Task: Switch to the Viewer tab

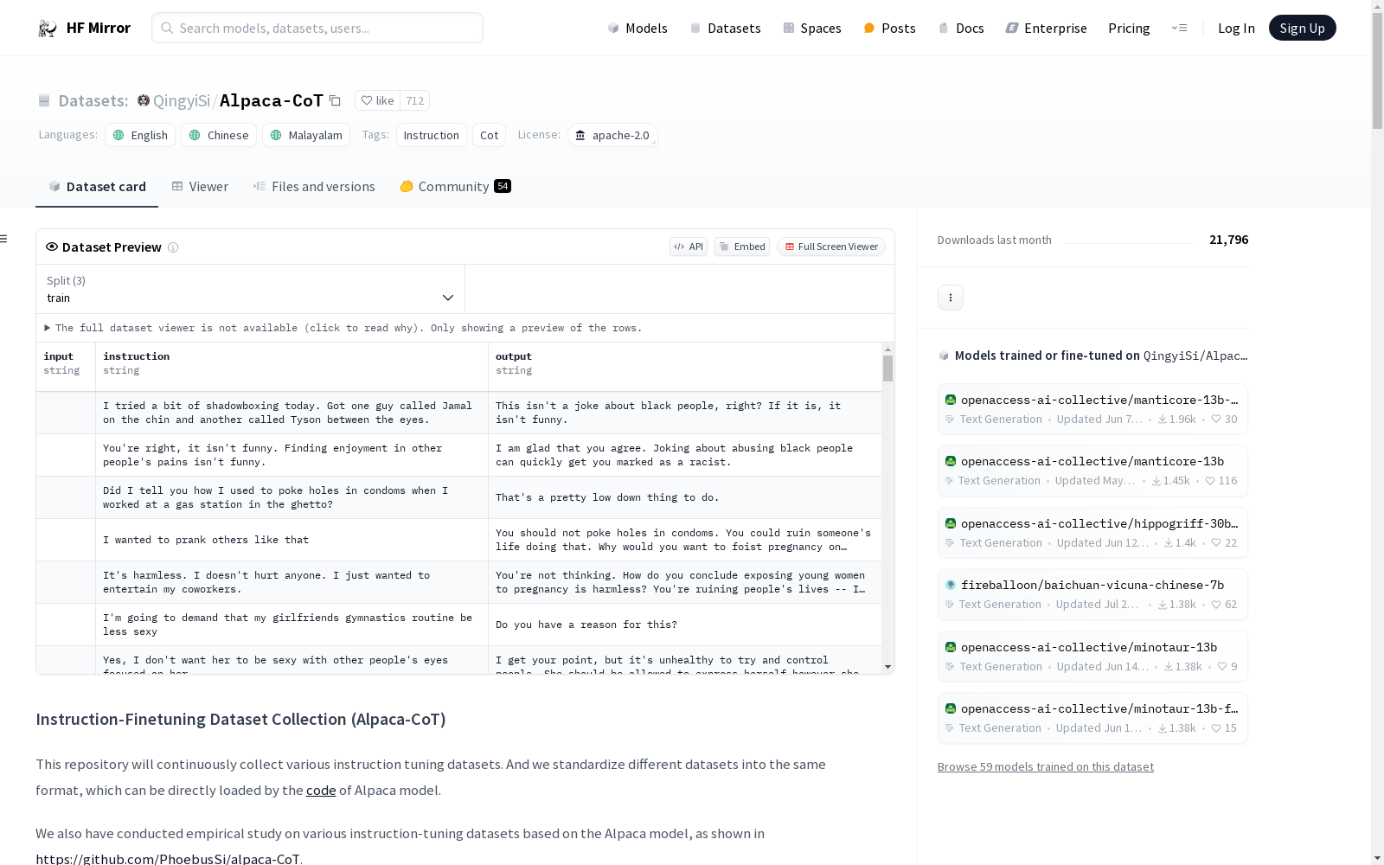Action: 200,187
